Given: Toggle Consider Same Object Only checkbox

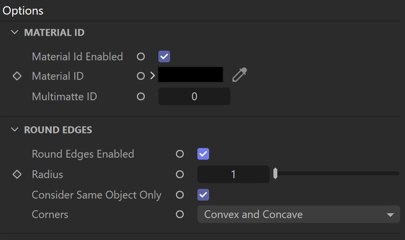Looking at the screenshot, I should click(203, 195).
